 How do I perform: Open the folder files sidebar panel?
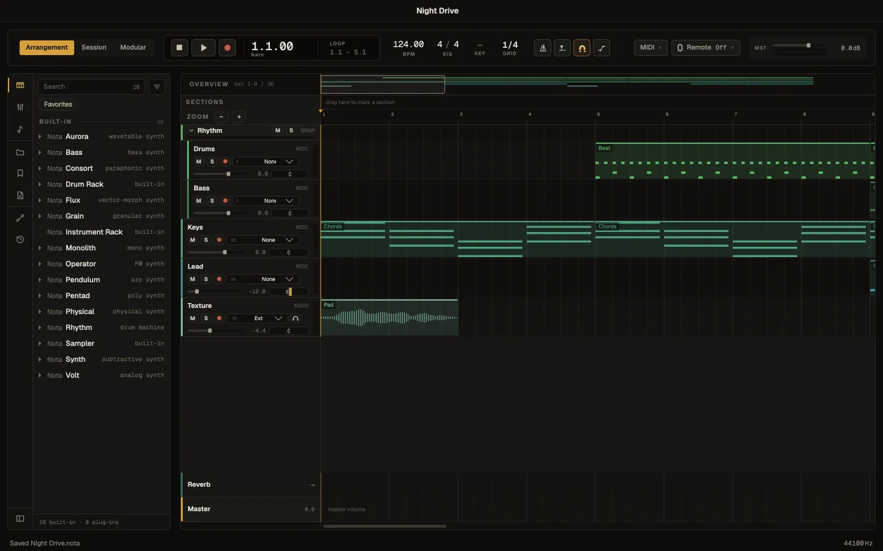[x=20, y=152]
